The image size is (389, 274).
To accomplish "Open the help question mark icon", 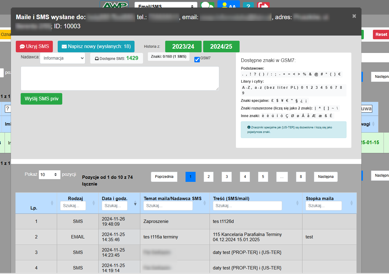I will point(248,5).
